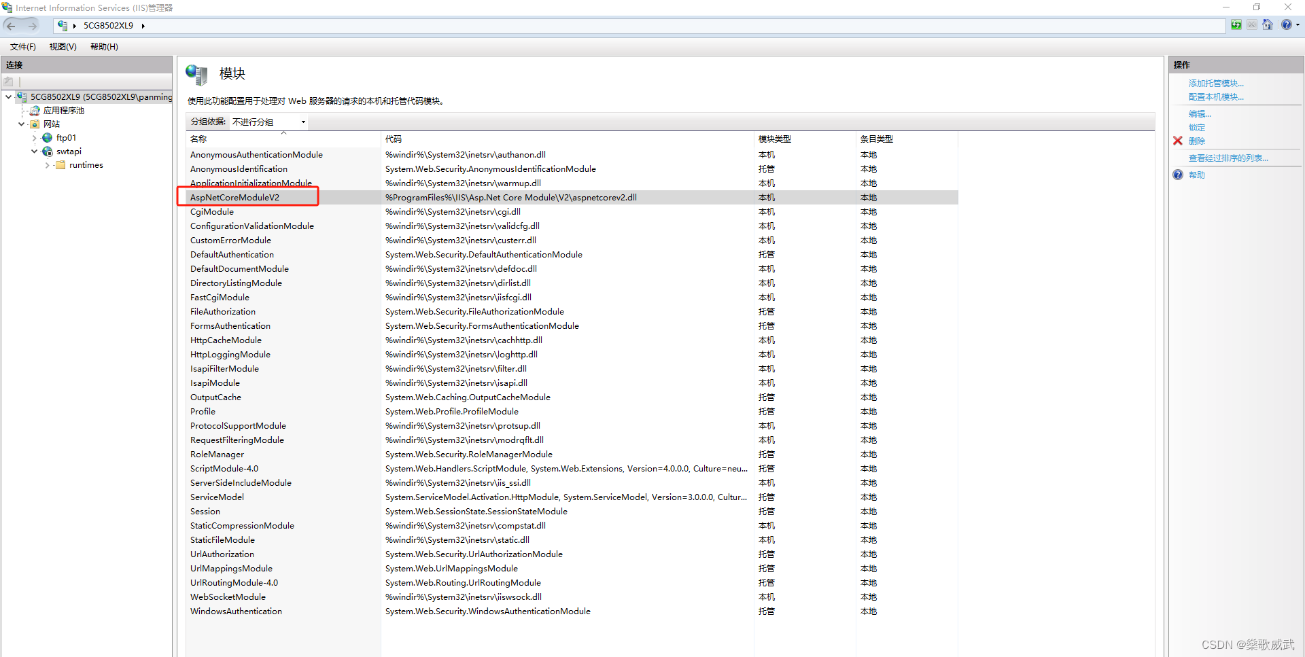Open the 分组依据 grouping dropdown
Screen dimensions: 1305x657
tap(269, 122)
